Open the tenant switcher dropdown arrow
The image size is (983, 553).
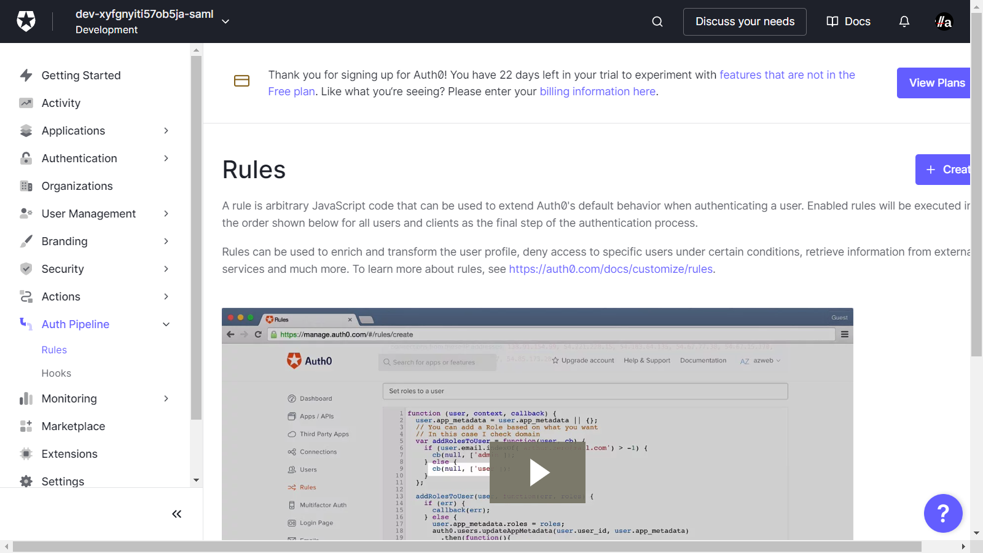(225, 22)
